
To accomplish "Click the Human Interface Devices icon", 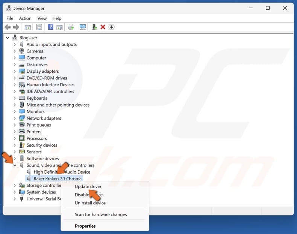I will (22, 85).
